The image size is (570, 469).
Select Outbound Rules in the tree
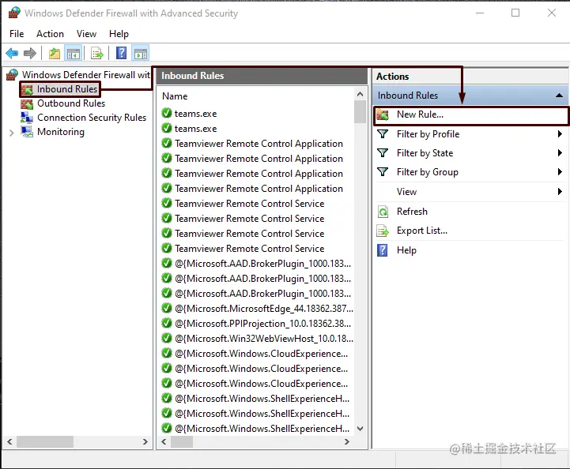coord(71,103)
